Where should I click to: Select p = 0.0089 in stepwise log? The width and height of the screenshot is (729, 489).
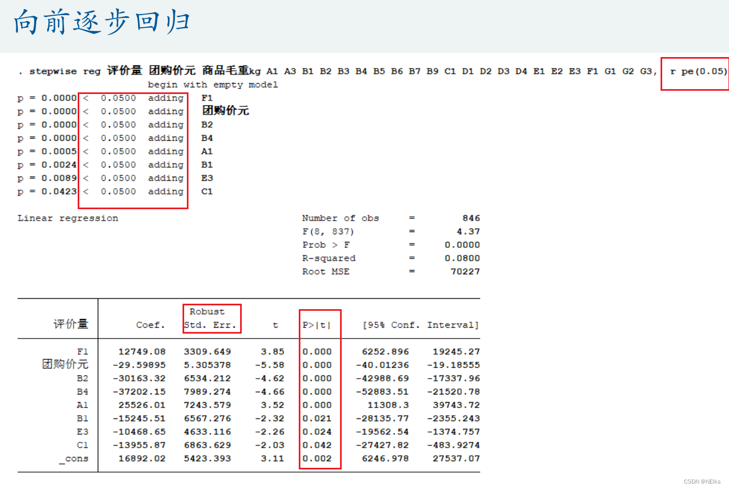click(47, 178)
